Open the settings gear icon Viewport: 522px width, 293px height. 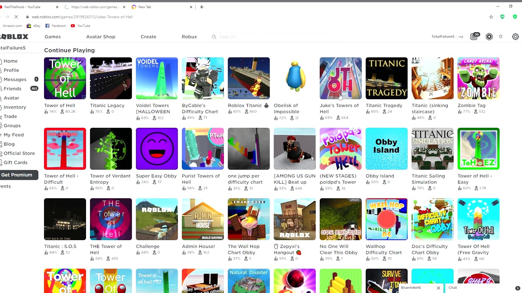coord(515,37)
